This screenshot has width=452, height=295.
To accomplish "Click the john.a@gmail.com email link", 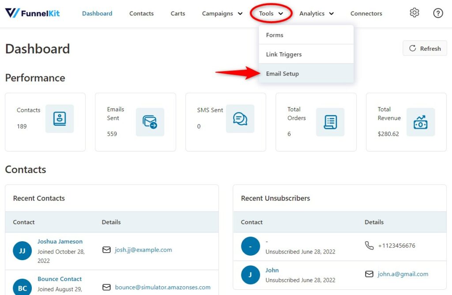I will 403,274.
